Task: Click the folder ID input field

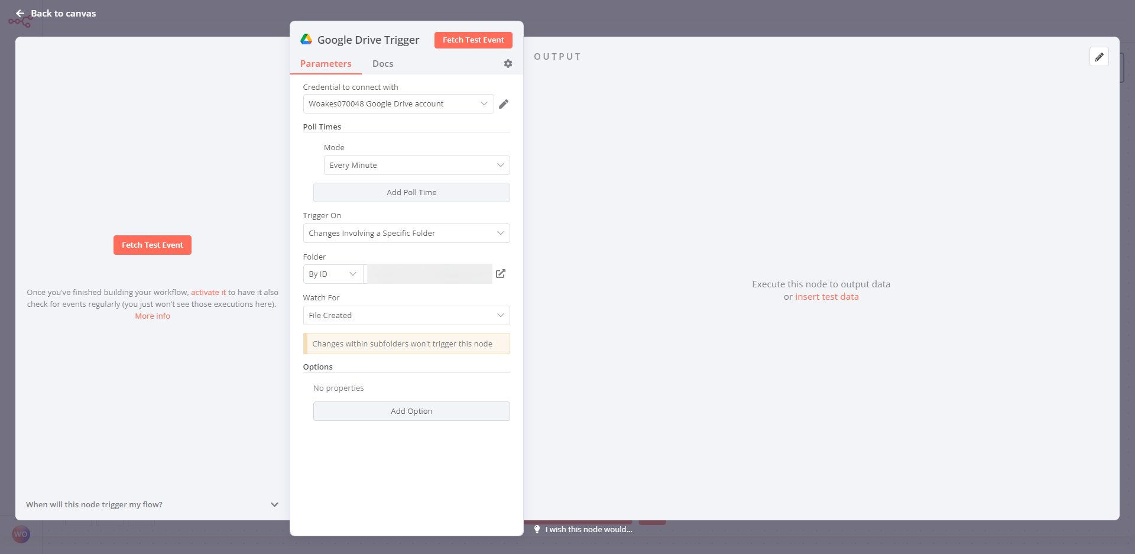Action: click(x=430, y=274)
